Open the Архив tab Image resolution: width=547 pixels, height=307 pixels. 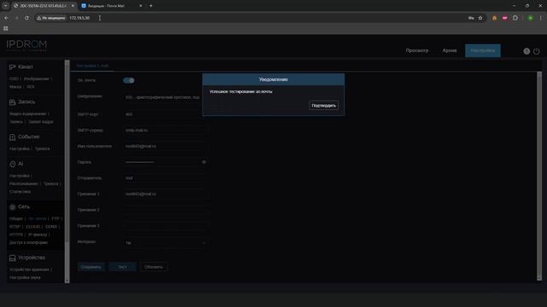[x=450, y=50]
